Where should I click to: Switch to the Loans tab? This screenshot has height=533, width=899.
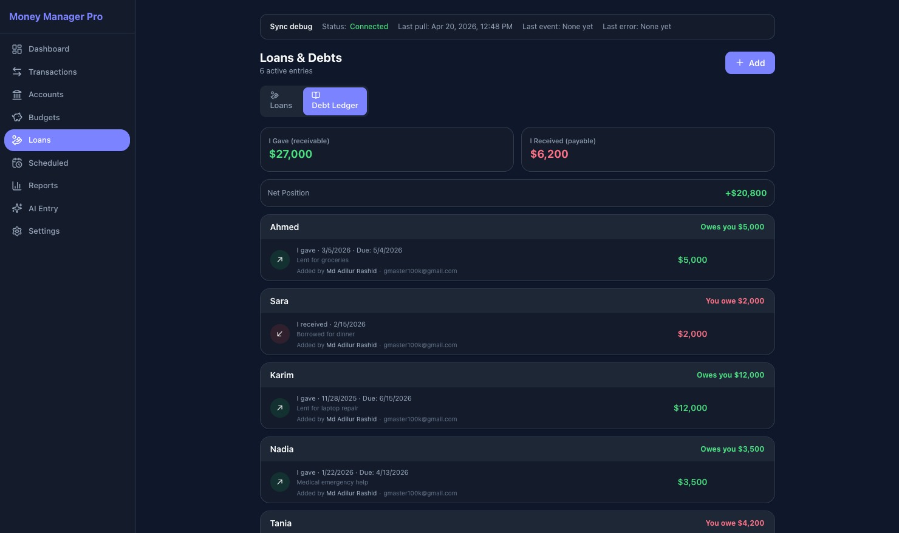click(281, 101)
